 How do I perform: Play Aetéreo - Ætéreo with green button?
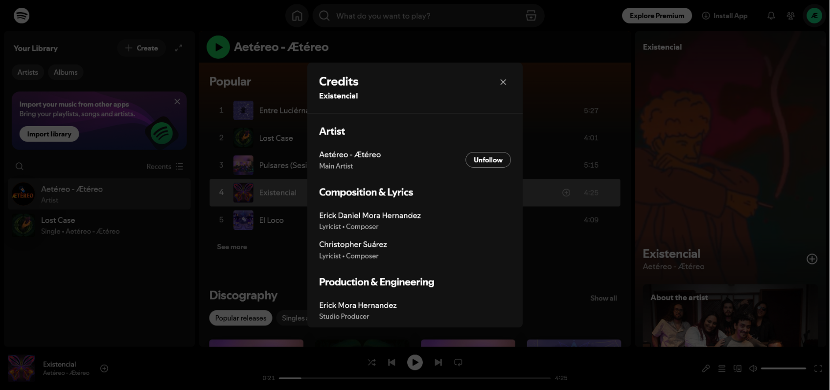tap(218, 47)
